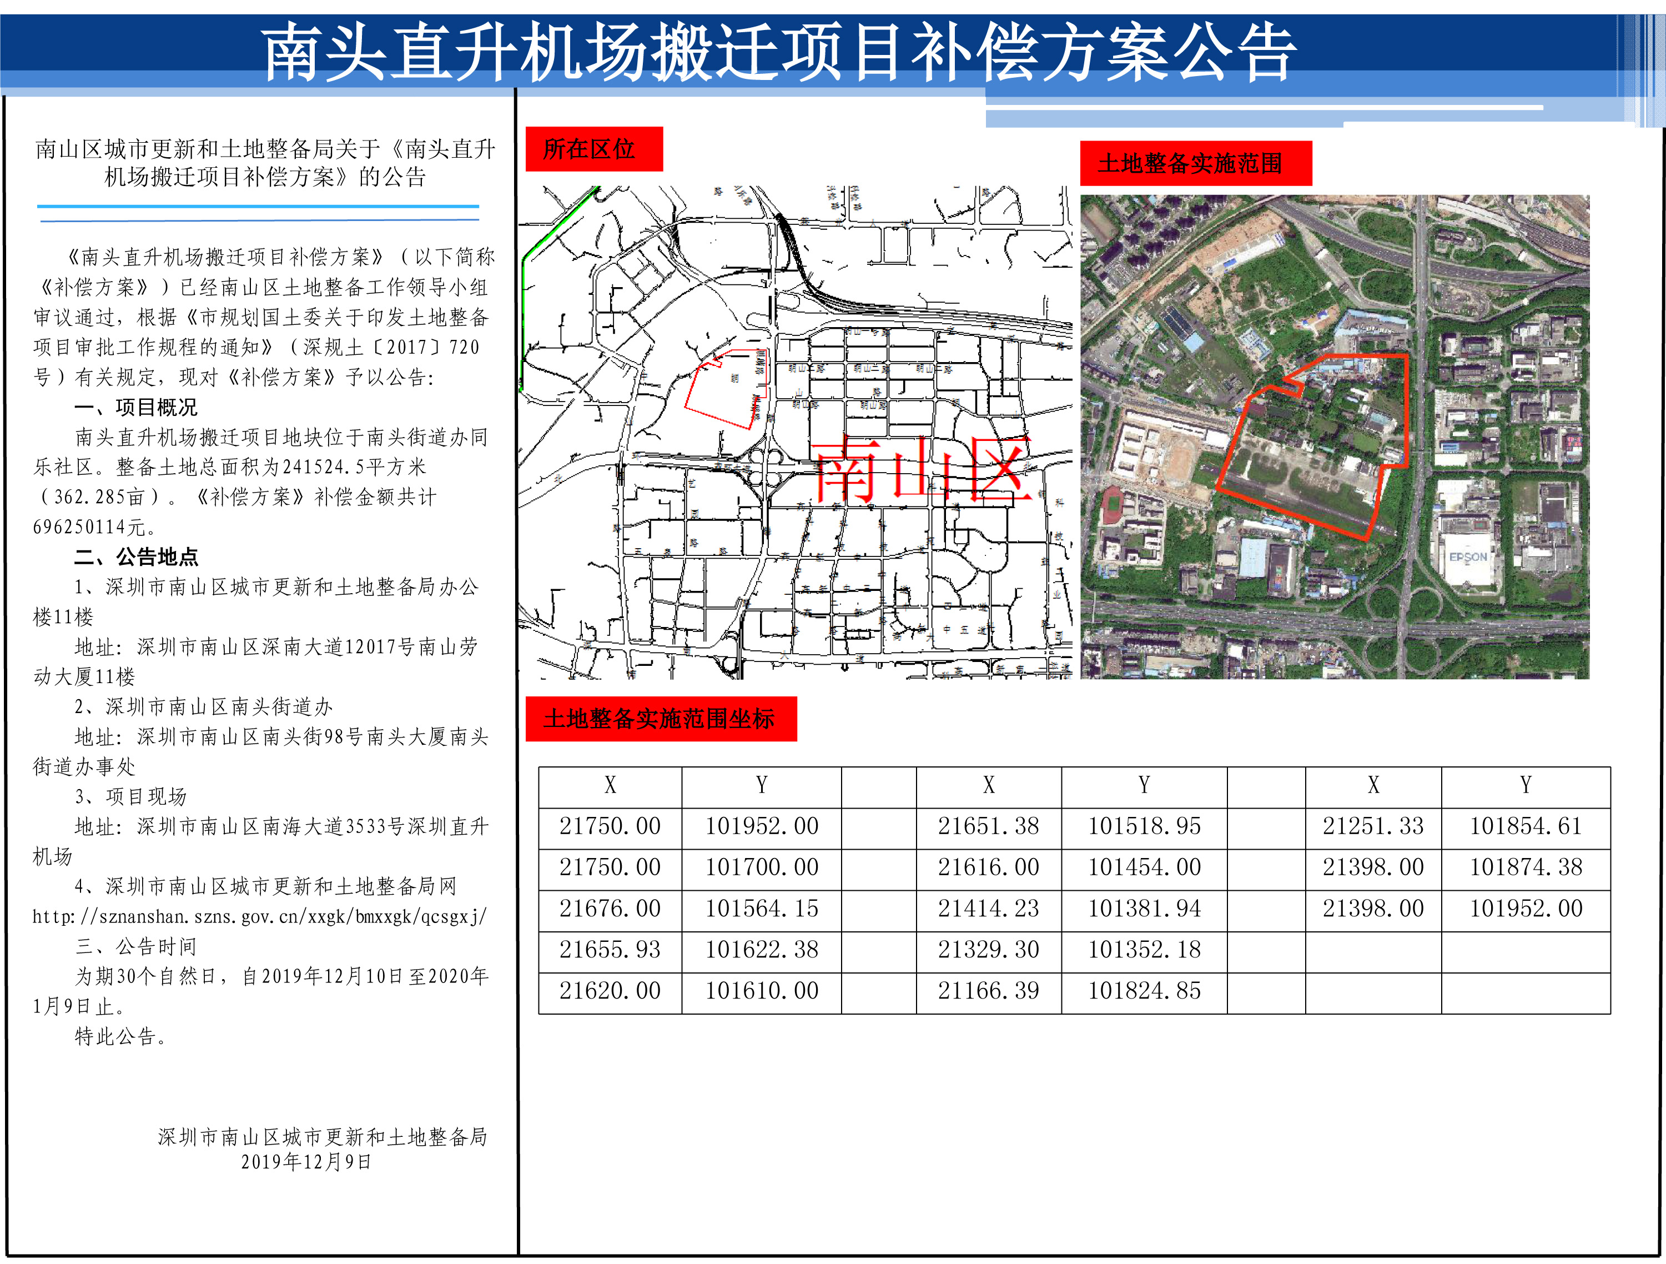Click table cell 21166.39 in last row

tap(988, 991)
